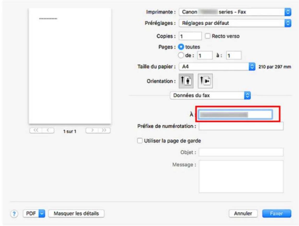299x226 pixels.
Task: Enable the Recto verso checkbox
Action: point(207,36)
